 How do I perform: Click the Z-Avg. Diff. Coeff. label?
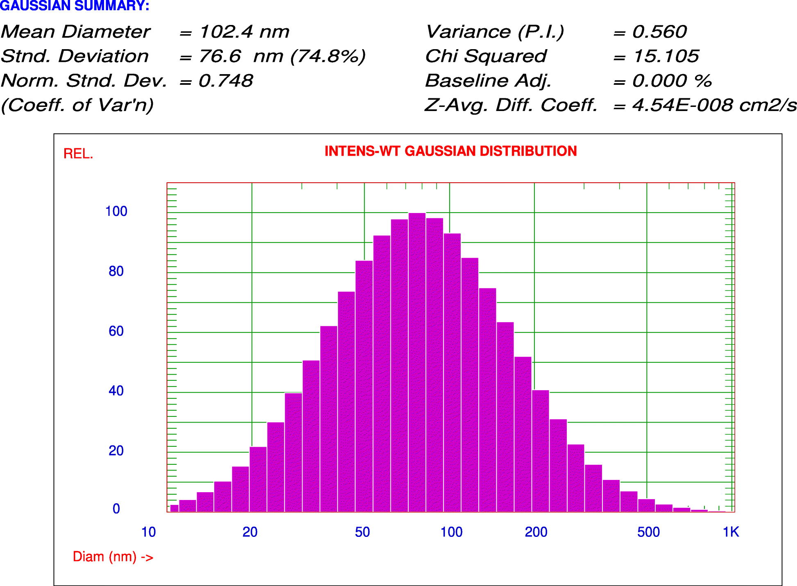click(511, 106)
